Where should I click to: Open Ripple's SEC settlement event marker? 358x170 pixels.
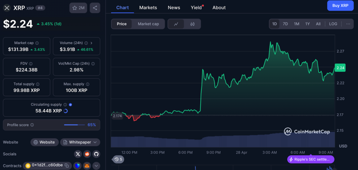[311, 160]
